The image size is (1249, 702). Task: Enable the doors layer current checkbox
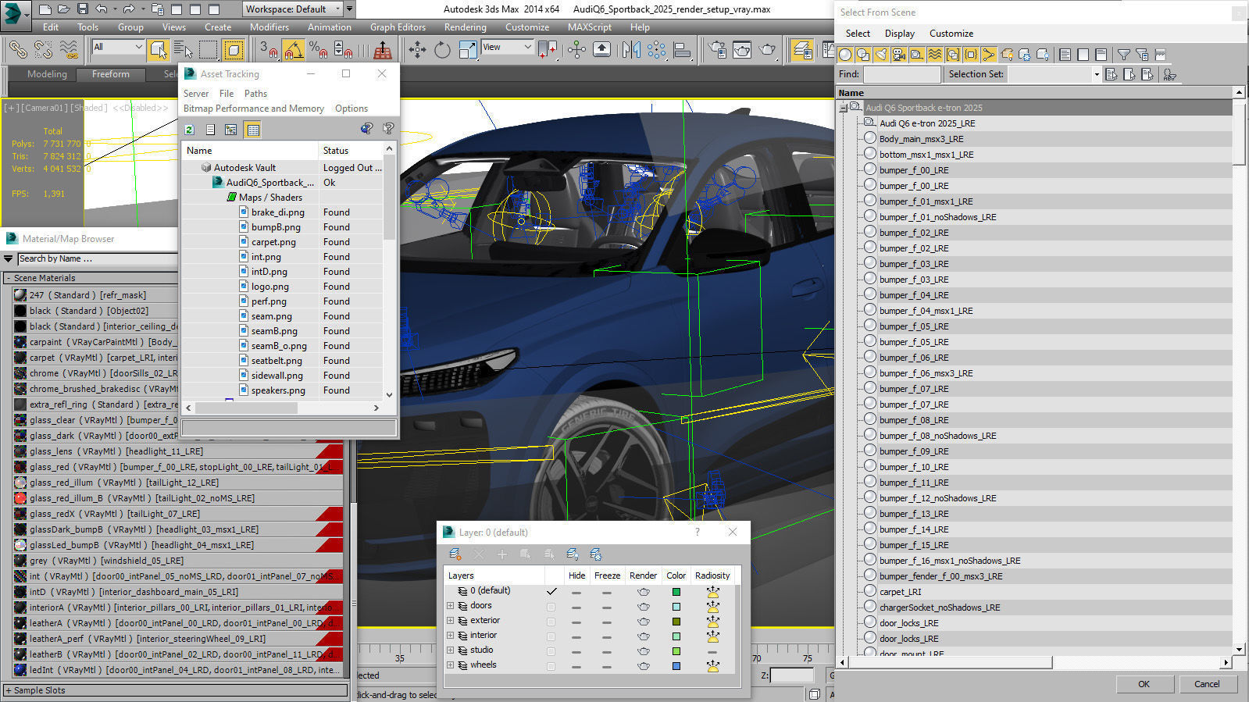[551, 607]
